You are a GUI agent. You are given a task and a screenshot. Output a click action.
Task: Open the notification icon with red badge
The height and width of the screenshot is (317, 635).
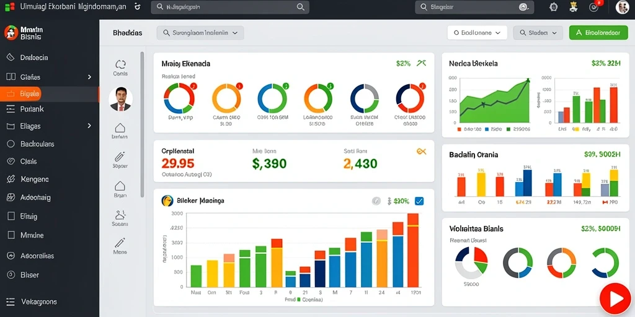[x=595, y=7]
